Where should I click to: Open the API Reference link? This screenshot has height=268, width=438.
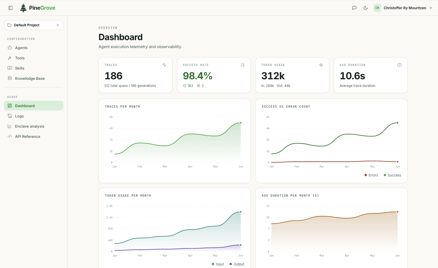tap(34, 137)
